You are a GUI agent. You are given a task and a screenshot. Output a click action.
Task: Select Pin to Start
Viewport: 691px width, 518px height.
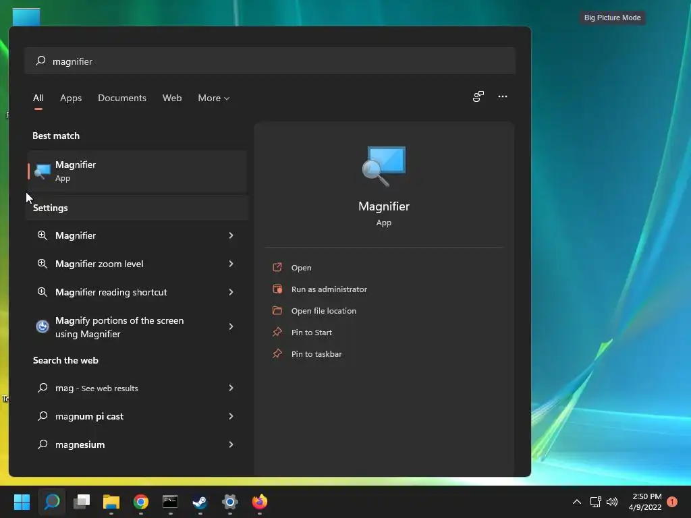click(312, 333)
